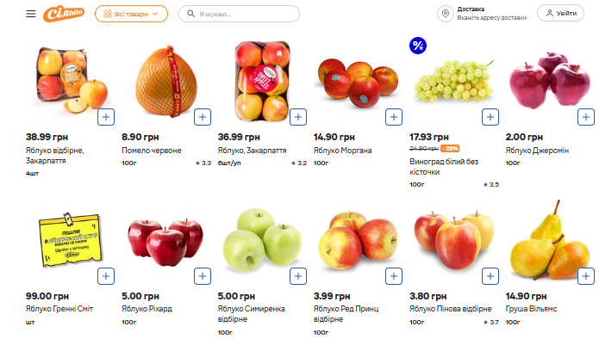Viewport: 599px width, 345px height.
Task: Add Виноград білий без кісточки to cart
Action: pyautogui.click(x=490, y=116)
